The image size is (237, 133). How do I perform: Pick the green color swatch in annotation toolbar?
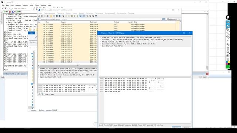[228, 66]
